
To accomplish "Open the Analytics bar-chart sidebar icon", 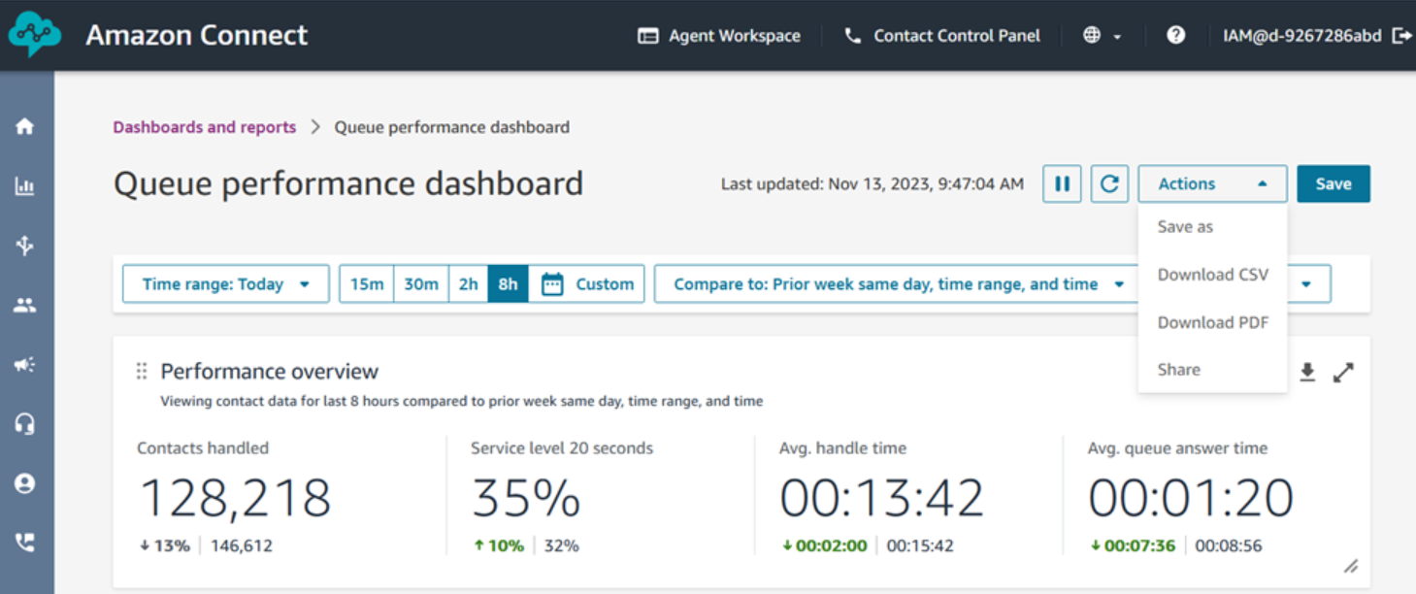I will (25, 185).
